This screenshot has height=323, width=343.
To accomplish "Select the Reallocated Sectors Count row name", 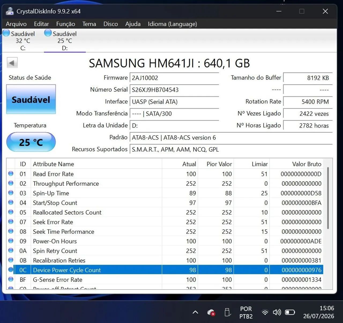I will 67,213.
